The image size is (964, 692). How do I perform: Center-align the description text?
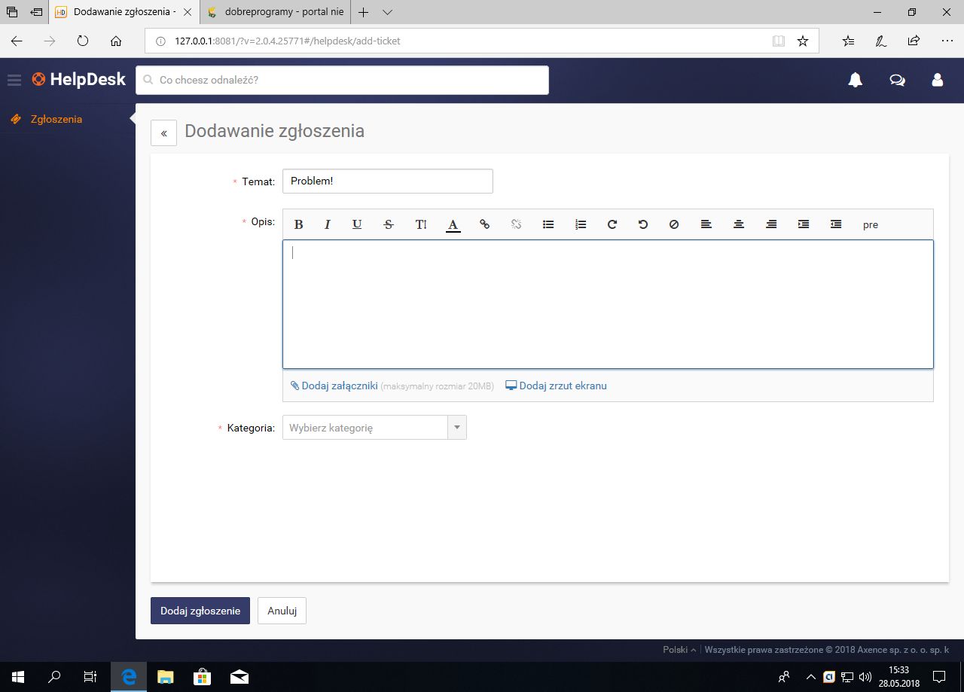tap(738, 224)
